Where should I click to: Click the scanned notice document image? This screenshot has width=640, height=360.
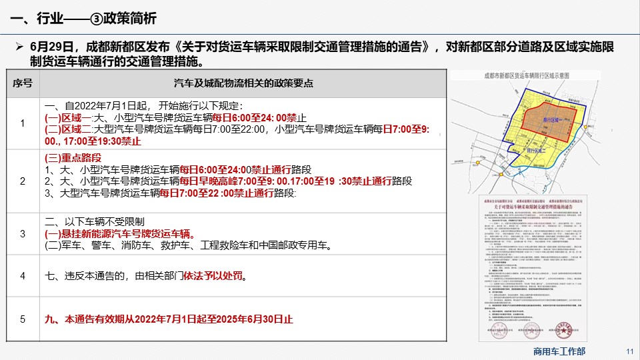click(x=533, y=269)
